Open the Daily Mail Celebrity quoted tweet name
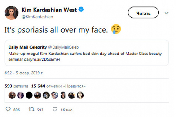 28,47
